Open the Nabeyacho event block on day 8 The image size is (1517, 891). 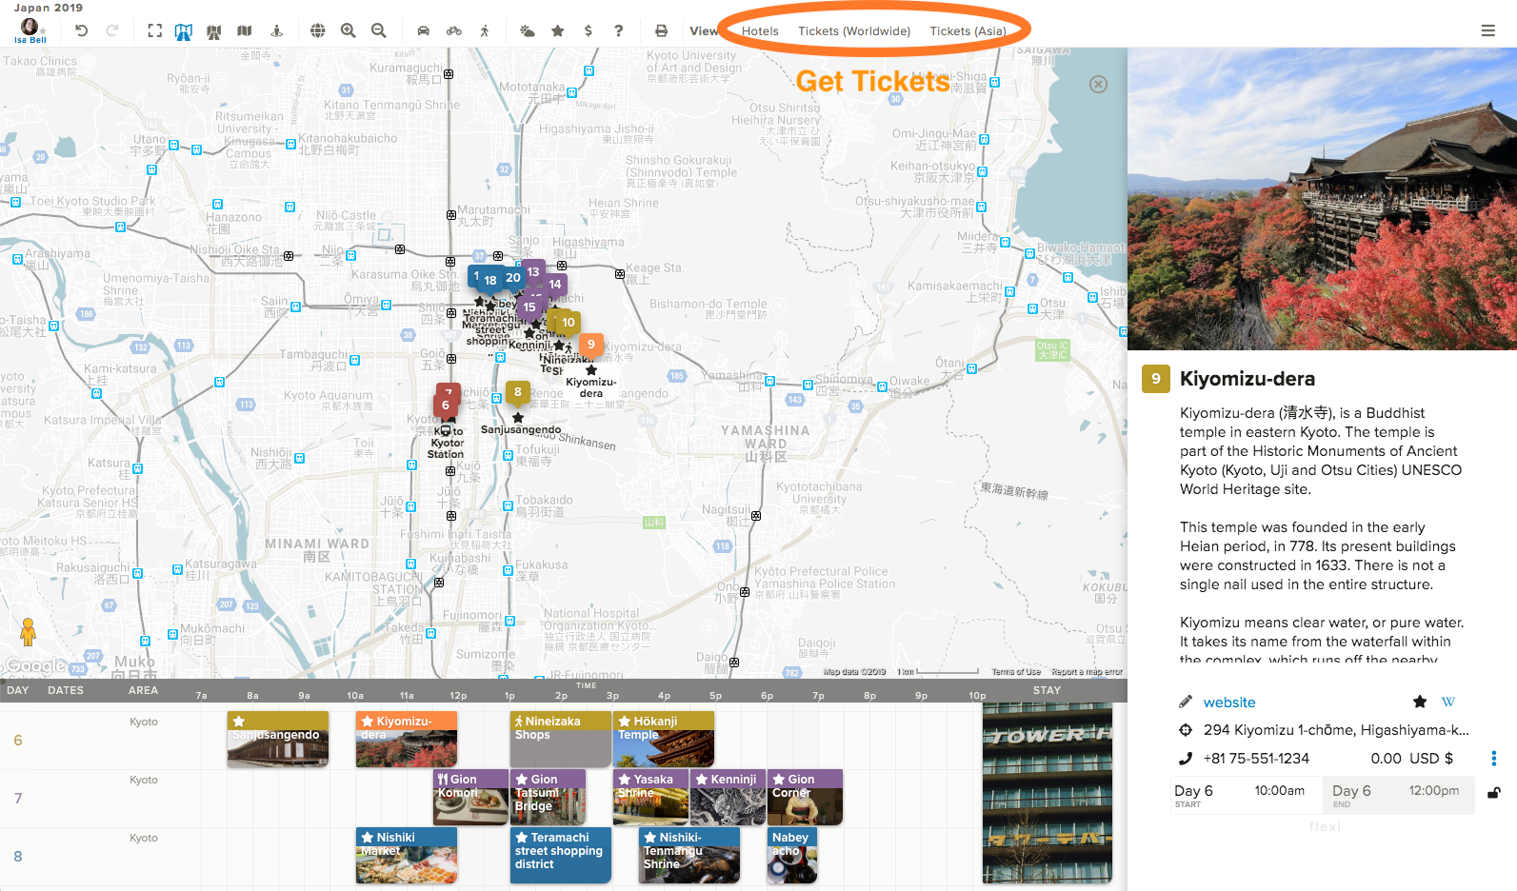coord(792,856)
